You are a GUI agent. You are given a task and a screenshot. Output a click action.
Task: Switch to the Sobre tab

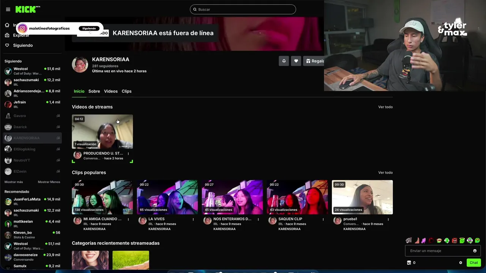point(94,91)
